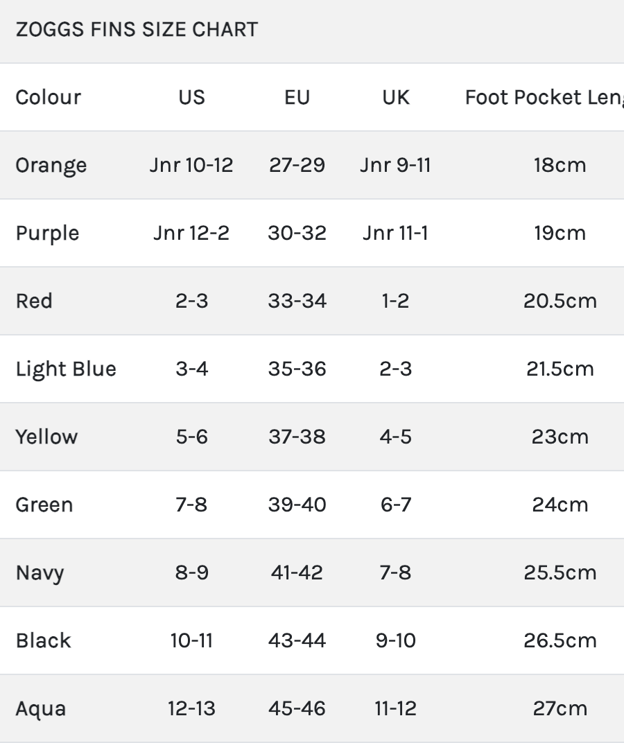The image size is (624, 743).
Task: Click the EU column header
Action: pyautogui.click(x=297, y=97)
